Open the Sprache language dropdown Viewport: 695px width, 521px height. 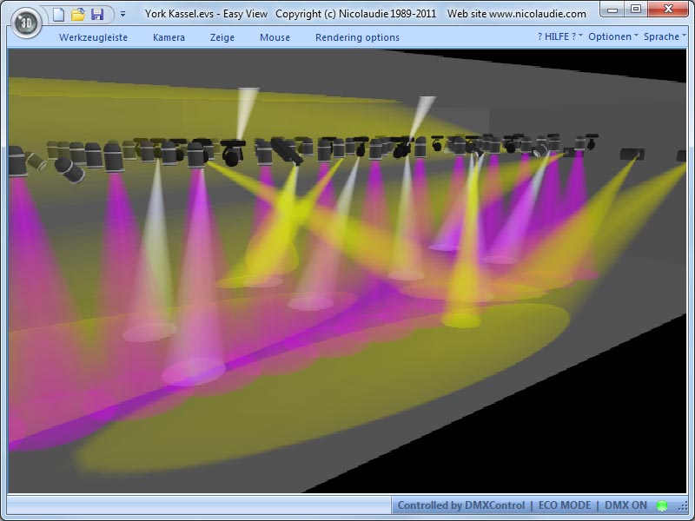pyautogui.click(x=665, y=36)
